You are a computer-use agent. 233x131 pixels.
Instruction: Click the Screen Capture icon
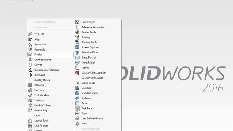(77, 47)
